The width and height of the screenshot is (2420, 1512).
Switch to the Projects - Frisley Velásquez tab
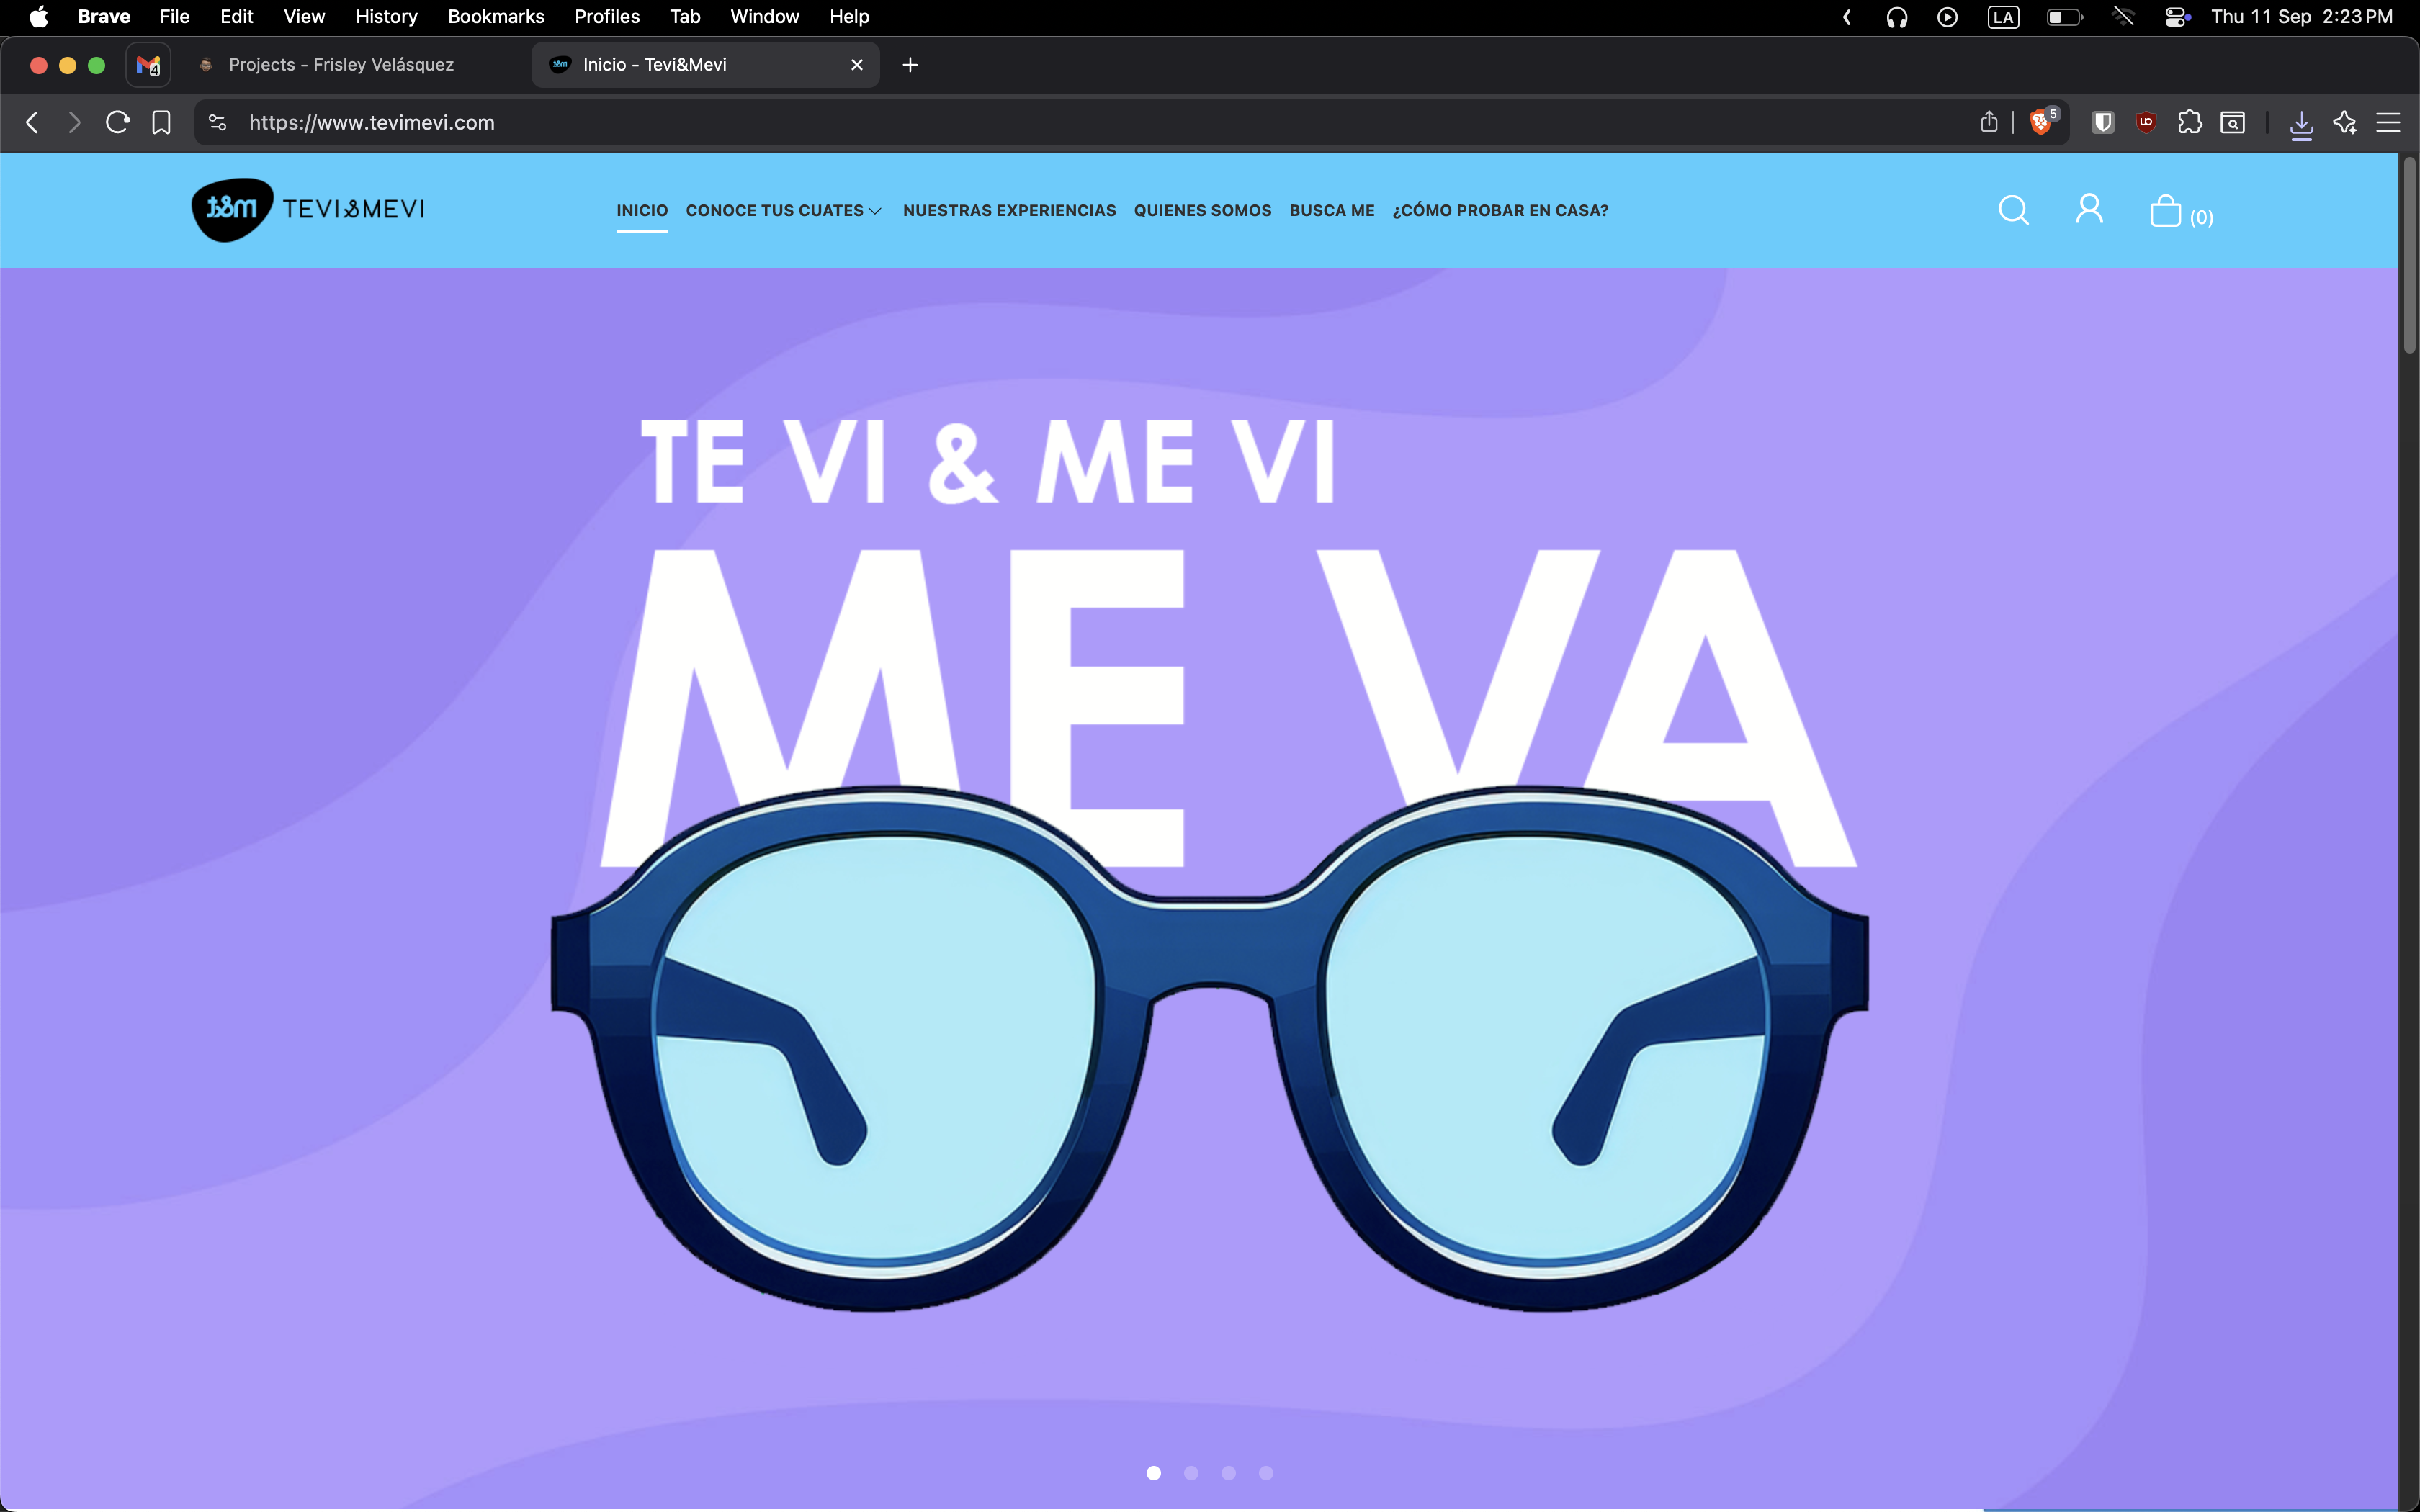coord(340,65)
